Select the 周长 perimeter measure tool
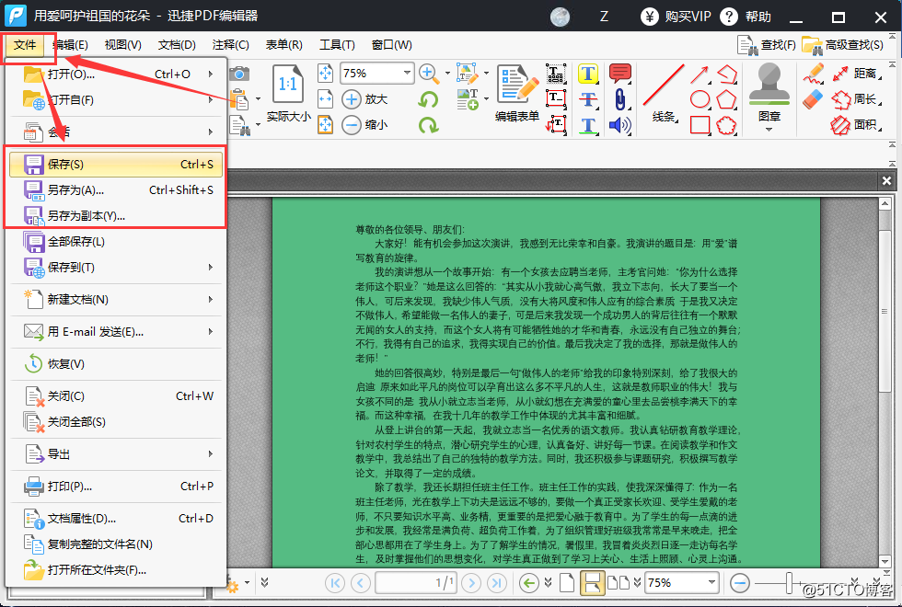This screenshot has width=902, height=607. coord(856,99)
